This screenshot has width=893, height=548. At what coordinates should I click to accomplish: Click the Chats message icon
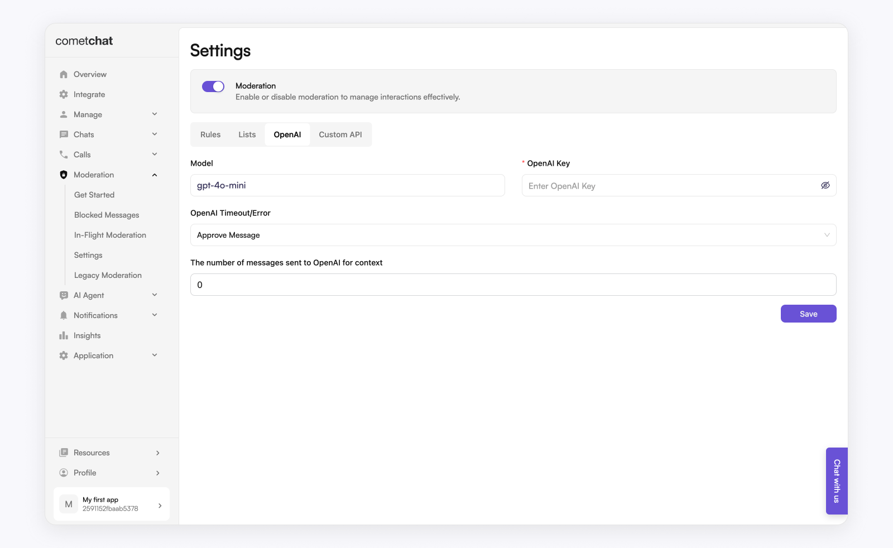pyautogui.click(x=64, y=134)
